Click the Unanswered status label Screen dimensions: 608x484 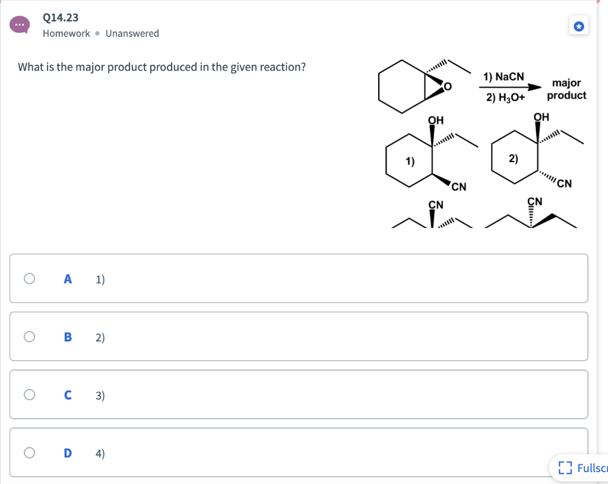click(132, 33)
